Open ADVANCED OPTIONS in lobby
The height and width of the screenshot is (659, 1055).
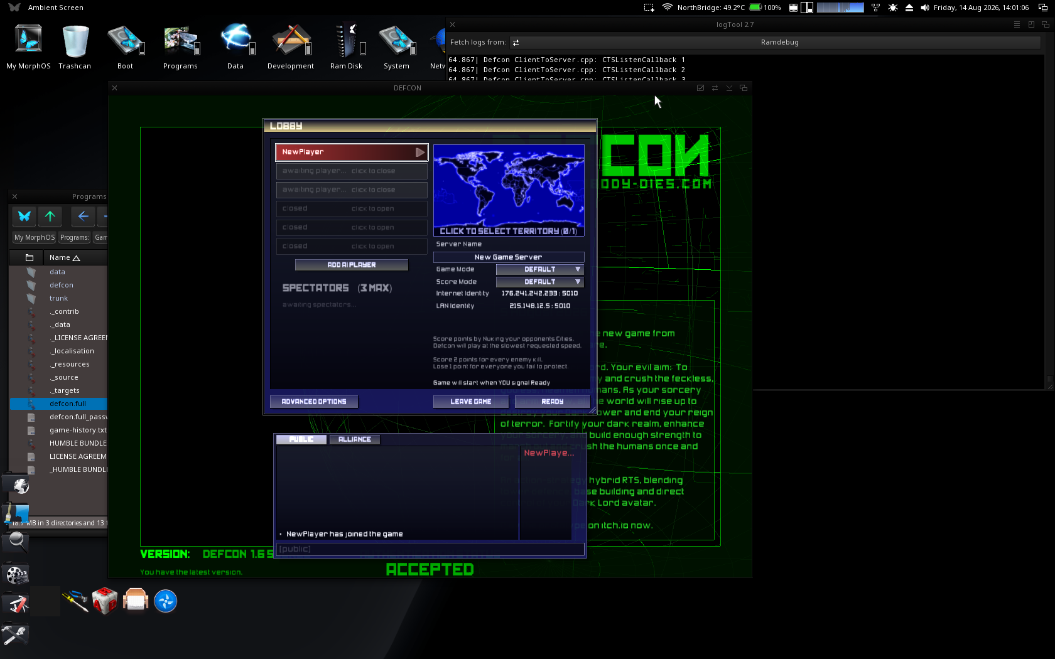314,402
